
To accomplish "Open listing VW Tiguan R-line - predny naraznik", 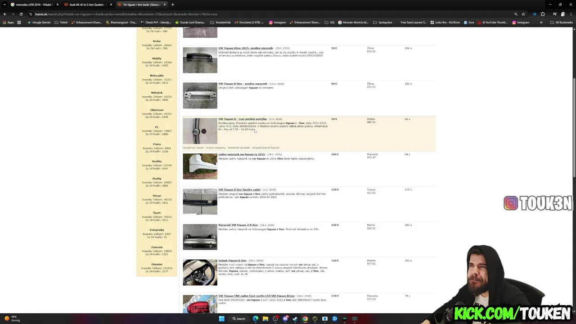I will click(243, 84).
